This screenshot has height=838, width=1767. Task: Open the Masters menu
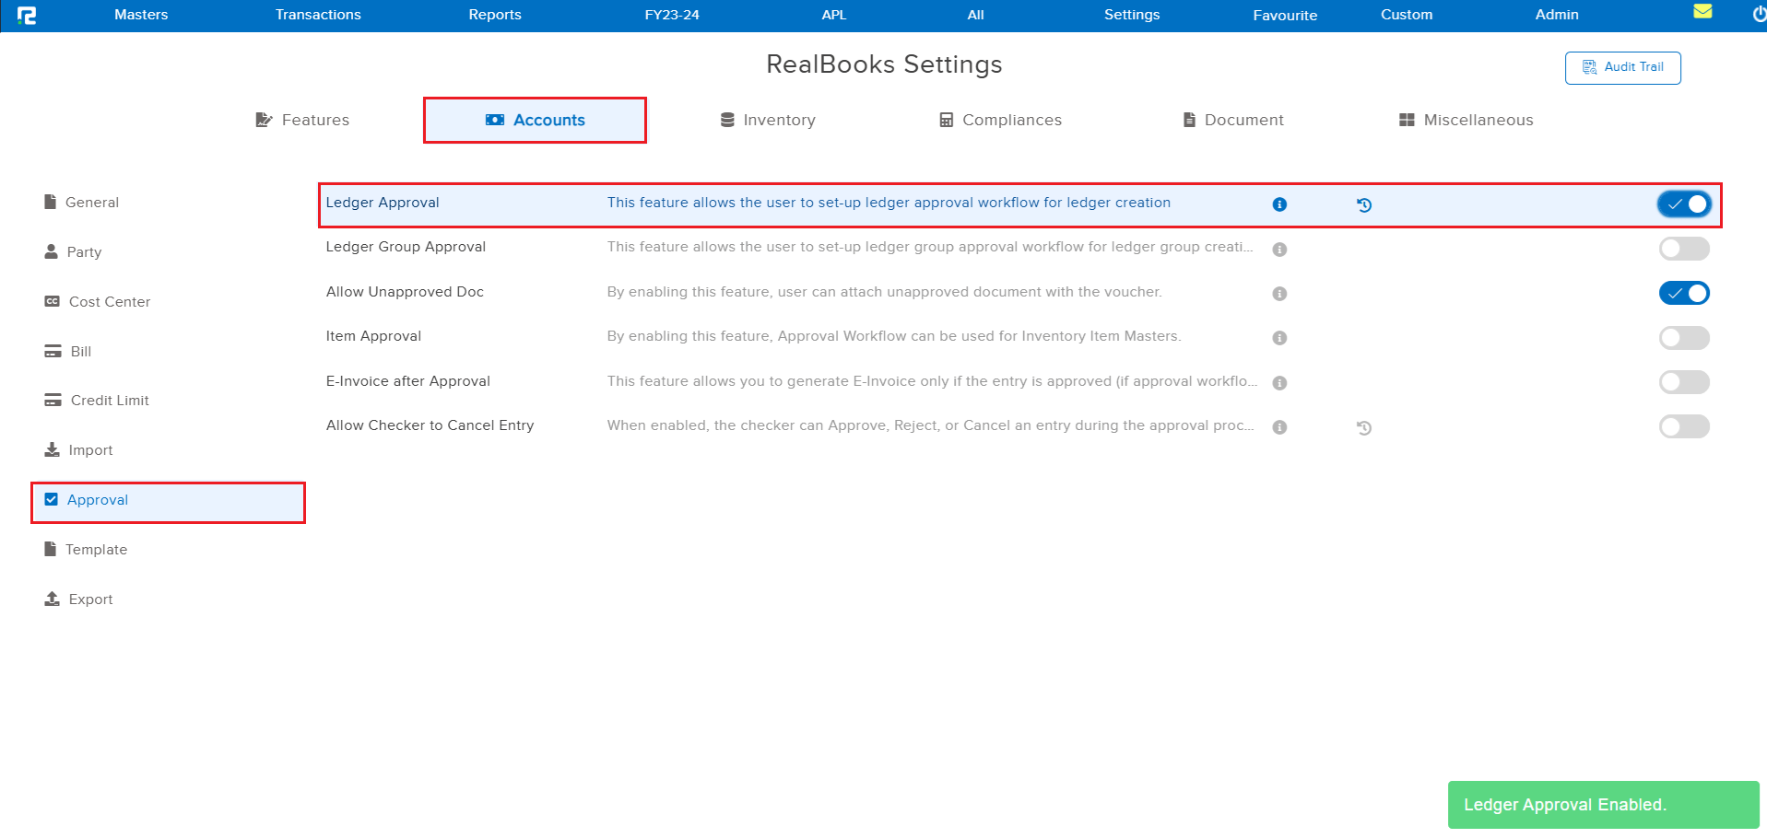pyautogui.click(x=141, y=15)
